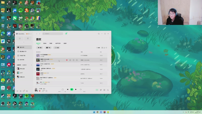Open Local and Downloads in the sidebar
The width and height of the screenshot is (202, 114).
point(24,55)
